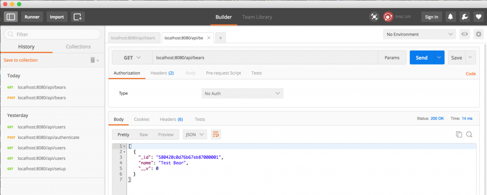Toggle the sidebar panel icon
This screenshot has height=195, width=487.
pos(10,17)
